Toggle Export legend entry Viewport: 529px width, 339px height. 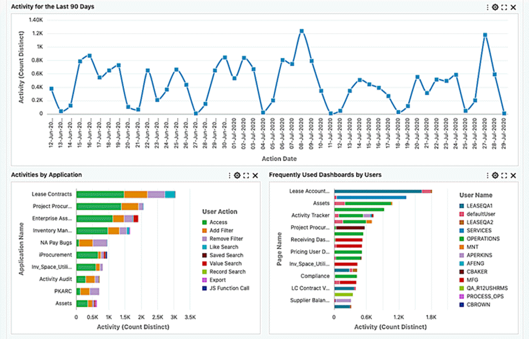pyautogui.click(x=214, y=280)
